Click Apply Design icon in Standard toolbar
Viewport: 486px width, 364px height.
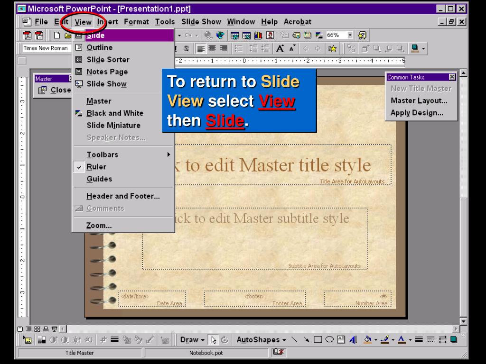[x=308, y=35]
